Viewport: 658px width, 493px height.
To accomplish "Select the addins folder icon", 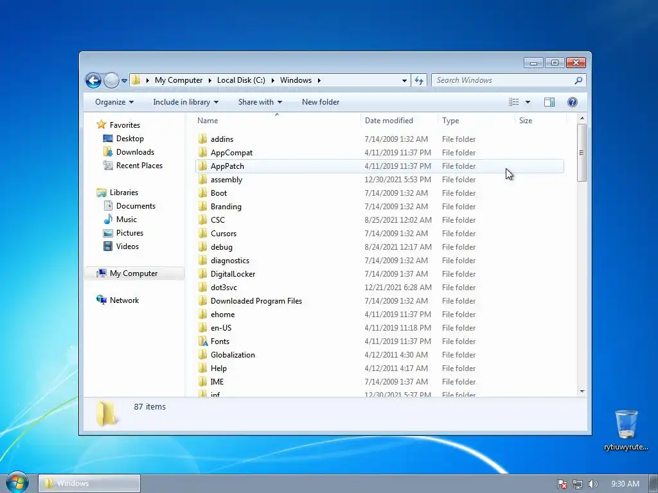I will click(202, 139).
